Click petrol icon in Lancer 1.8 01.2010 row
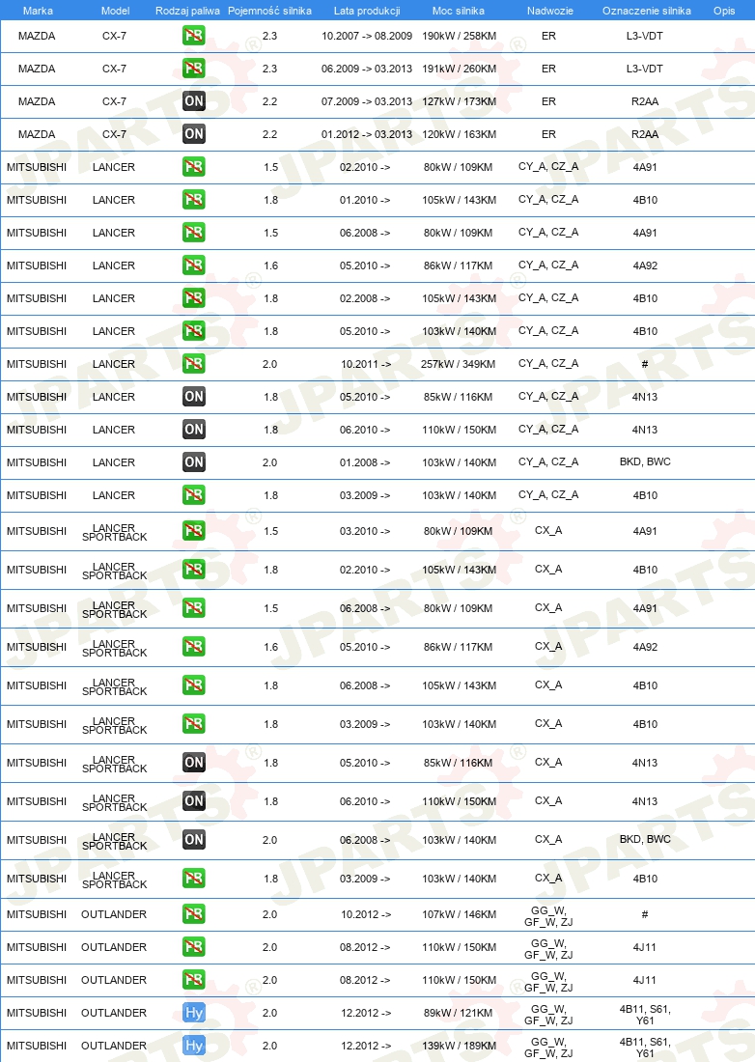Image resolution: width=755 pixels, height=1062 pixels. 194,200
